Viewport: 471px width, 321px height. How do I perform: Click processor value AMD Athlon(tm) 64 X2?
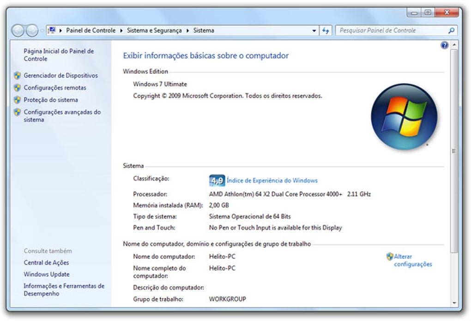(290, 194)
